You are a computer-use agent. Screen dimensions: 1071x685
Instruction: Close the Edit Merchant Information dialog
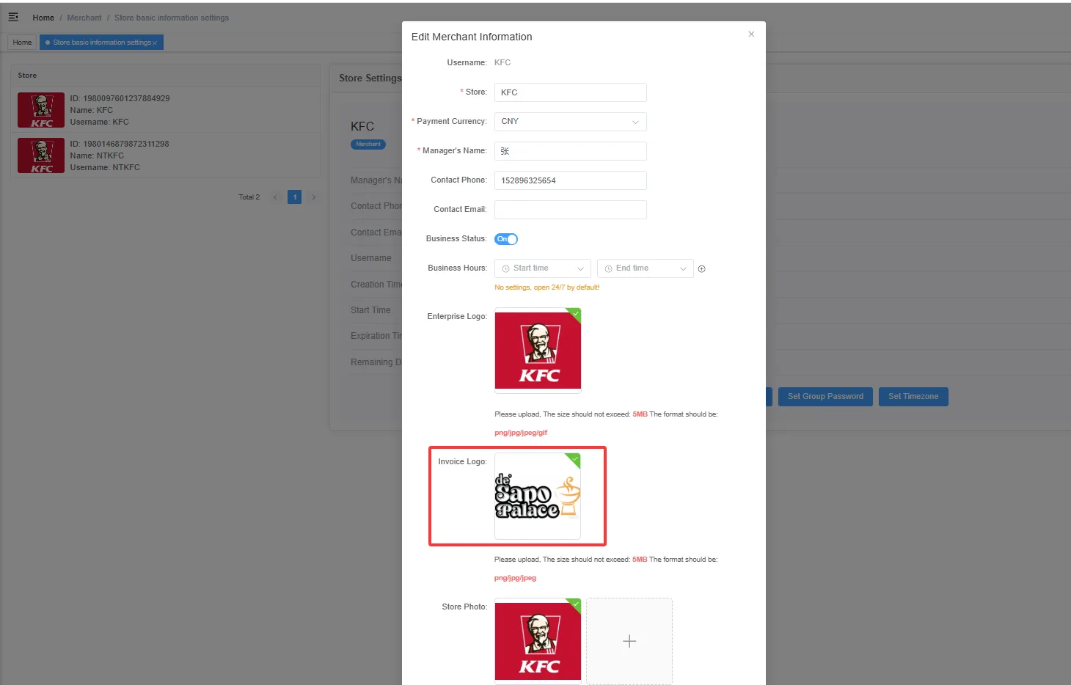(x=751, y=34)
